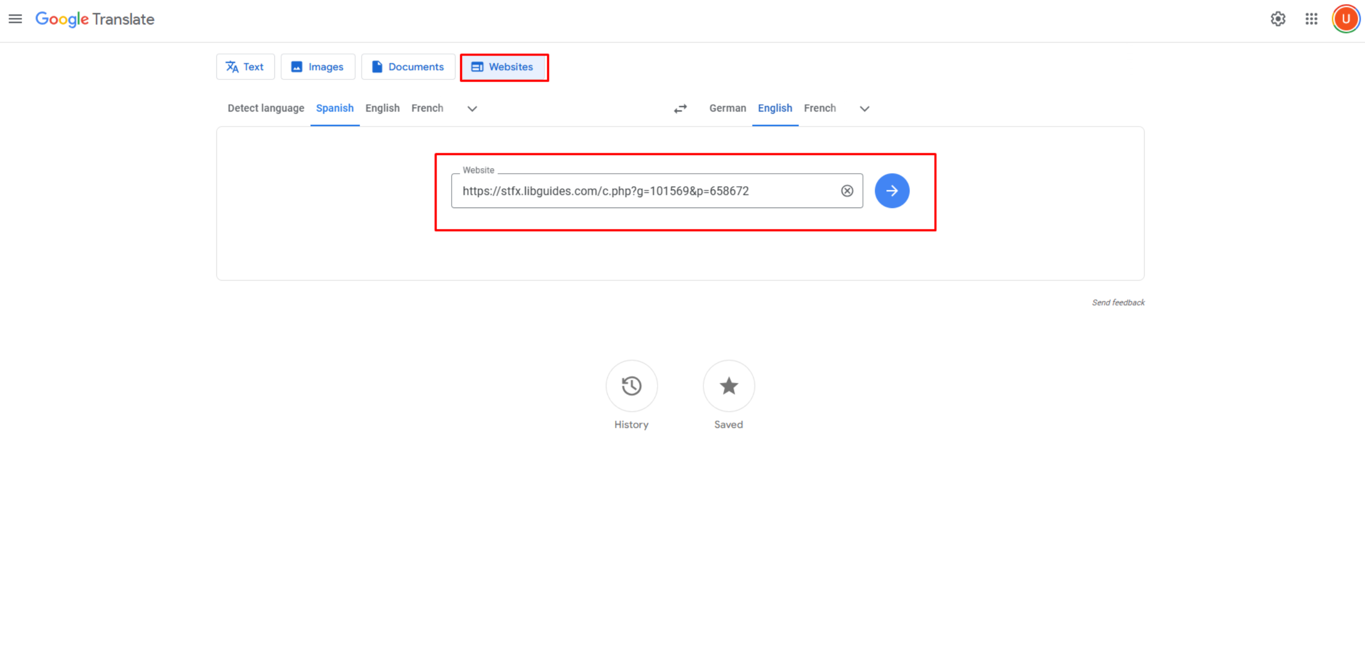Switch to the Text tab
The width and height of the screenshot is (1365, 666).
245,67
